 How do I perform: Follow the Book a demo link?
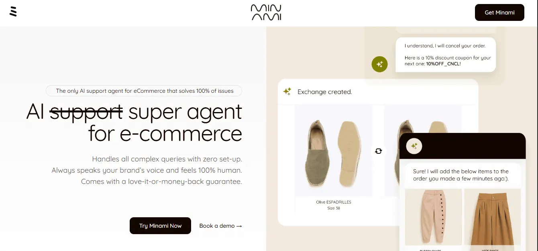(220, 226)
